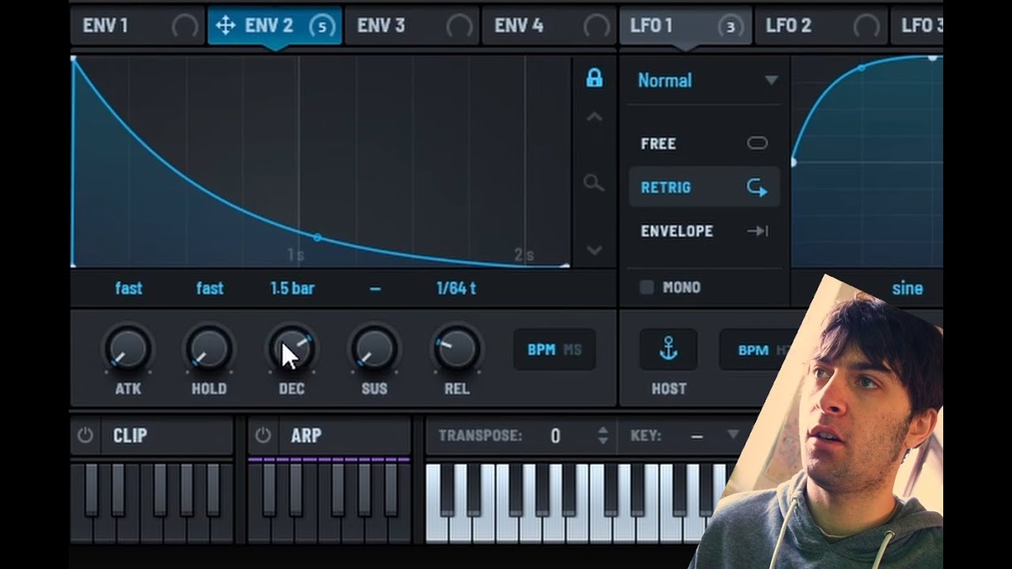The image size is (1012, 569).
Task: Open the KEY selection dropdown arrow
Action: pyautogui.click(x=732, y=435)
